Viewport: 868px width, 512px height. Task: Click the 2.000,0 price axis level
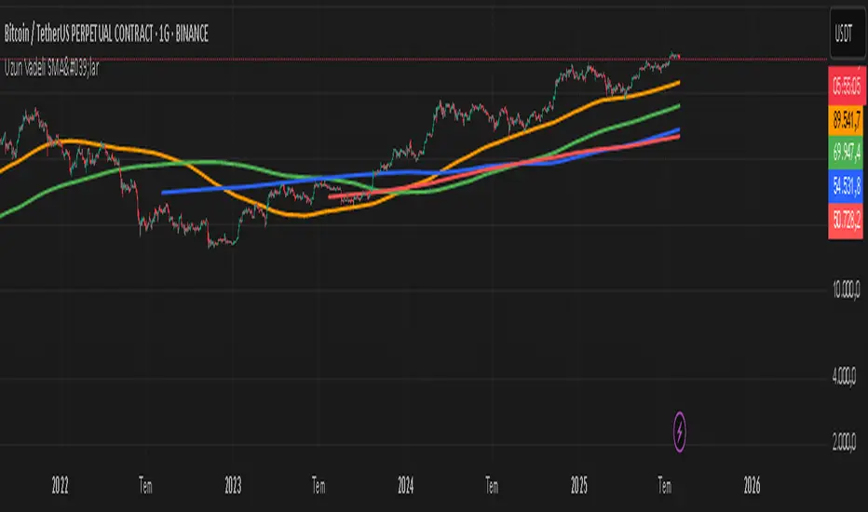pyautogui.click(x=844, y=441)
